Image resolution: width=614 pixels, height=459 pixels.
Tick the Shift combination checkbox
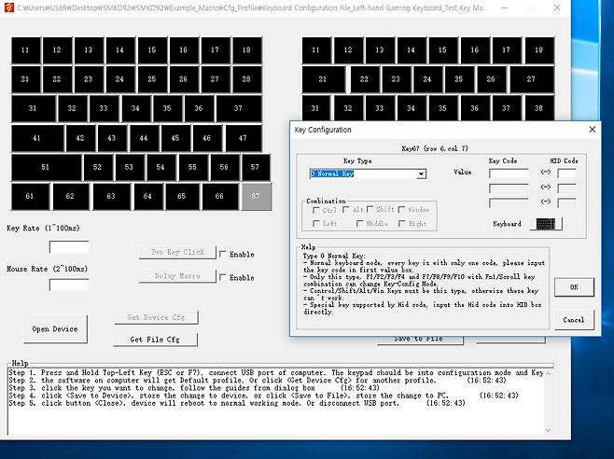370,210
